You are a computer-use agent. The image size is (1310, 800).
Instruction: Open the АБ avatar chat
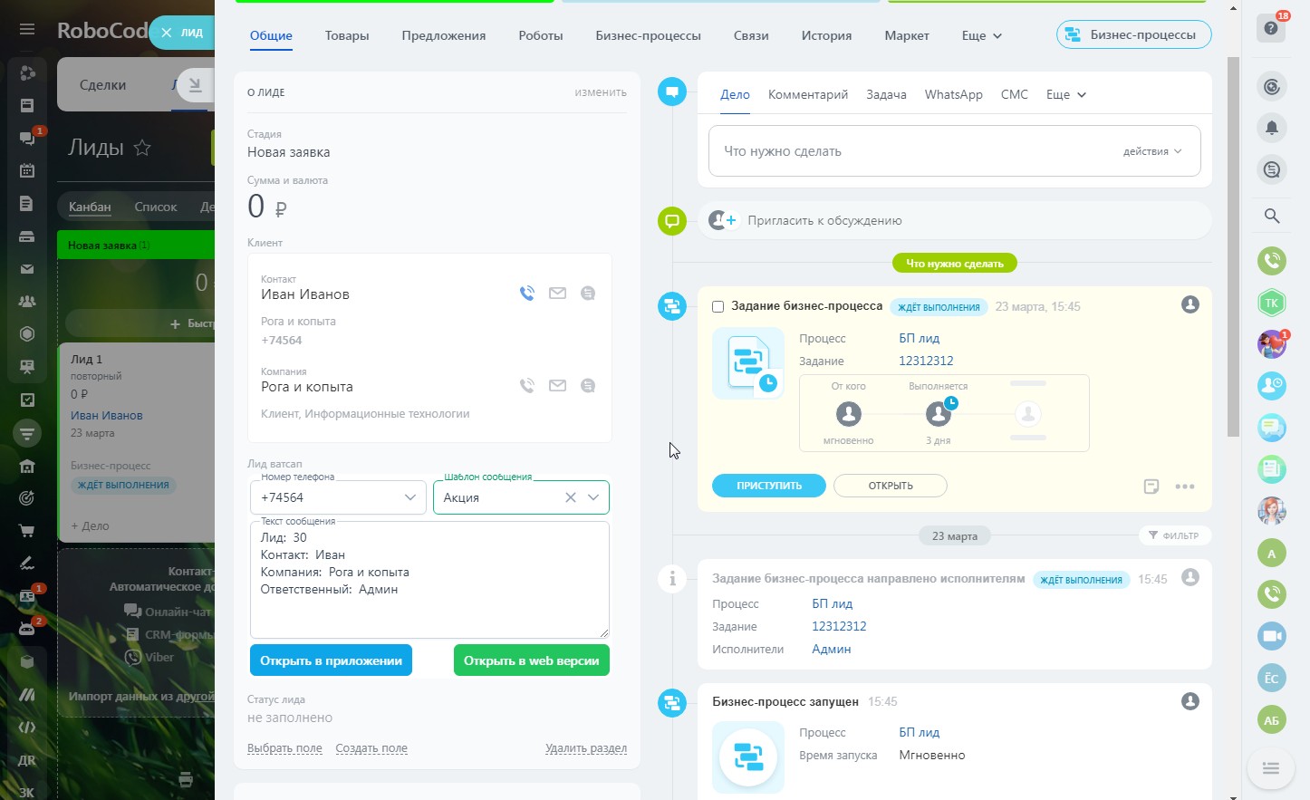pyautogui.click(x=1272, y=720)
